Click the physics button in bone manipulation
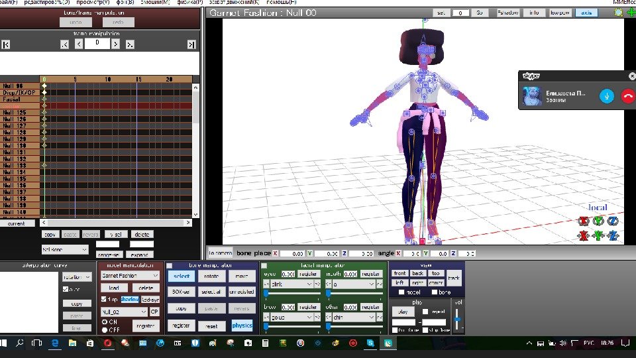This screenshot has height=358, width=636. [x=242, y=326]
